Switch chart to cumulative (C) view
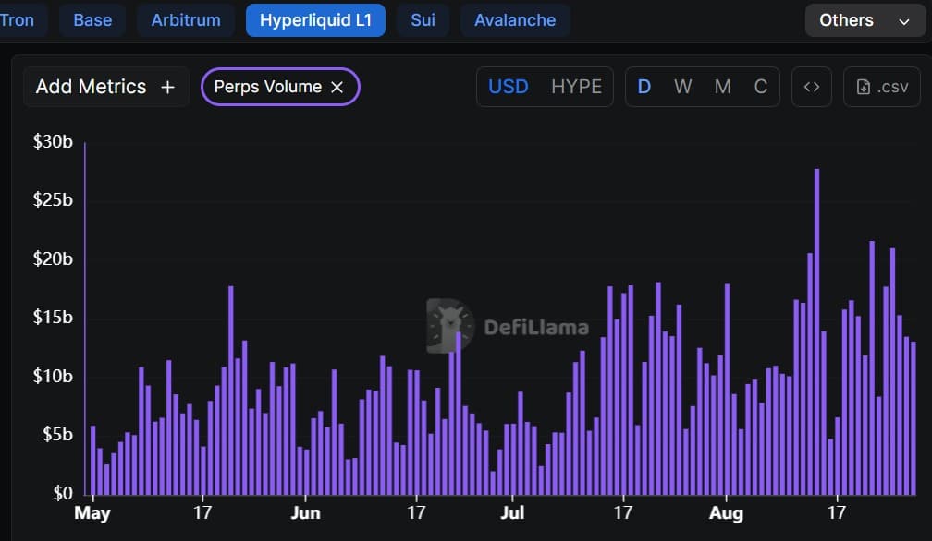Image resolution: width=932 pixels, height=541 pixels. (761, 87)
